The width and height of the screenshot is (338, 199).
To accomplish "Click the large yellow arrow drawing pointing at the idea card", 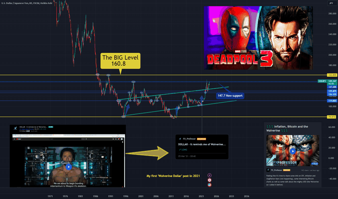I will click(x=147, y=153).
